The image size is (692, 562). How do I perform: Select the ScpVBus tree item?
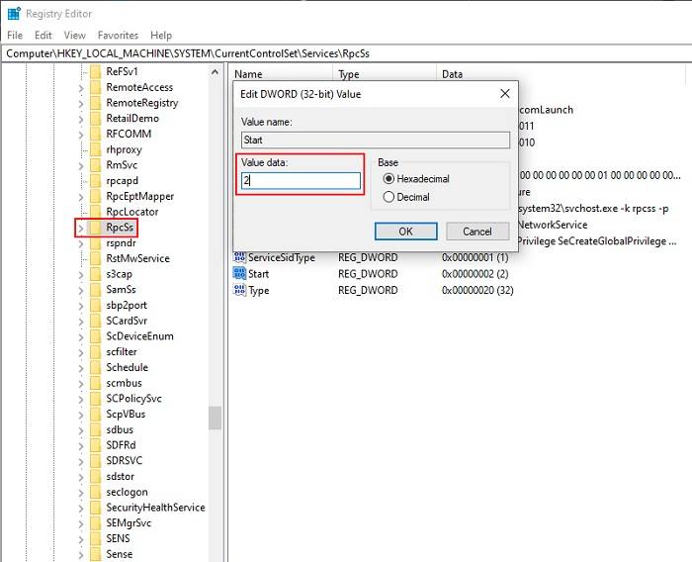coord(126,414)
